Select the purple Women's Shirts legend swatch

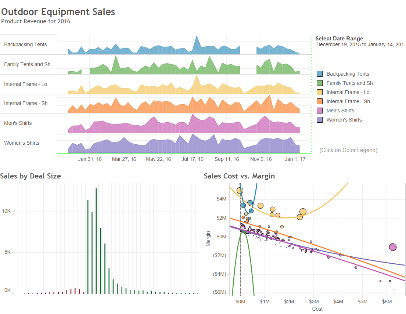[320, 120]
